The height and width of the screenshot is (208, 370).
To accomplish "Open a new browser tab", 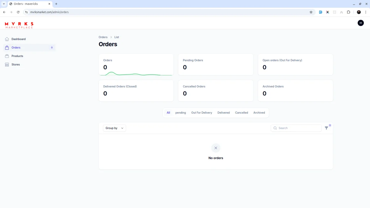I will [x=56, y=4].
